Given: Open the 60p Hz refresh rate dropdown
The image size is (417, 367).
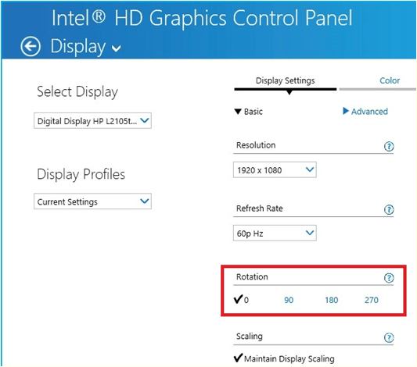Looking at the screenshot, I should 275,233.
